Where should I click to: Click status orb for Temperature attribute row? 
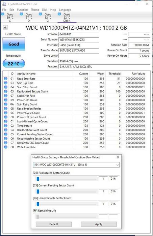pyautogui.click(x=6, y=125)
